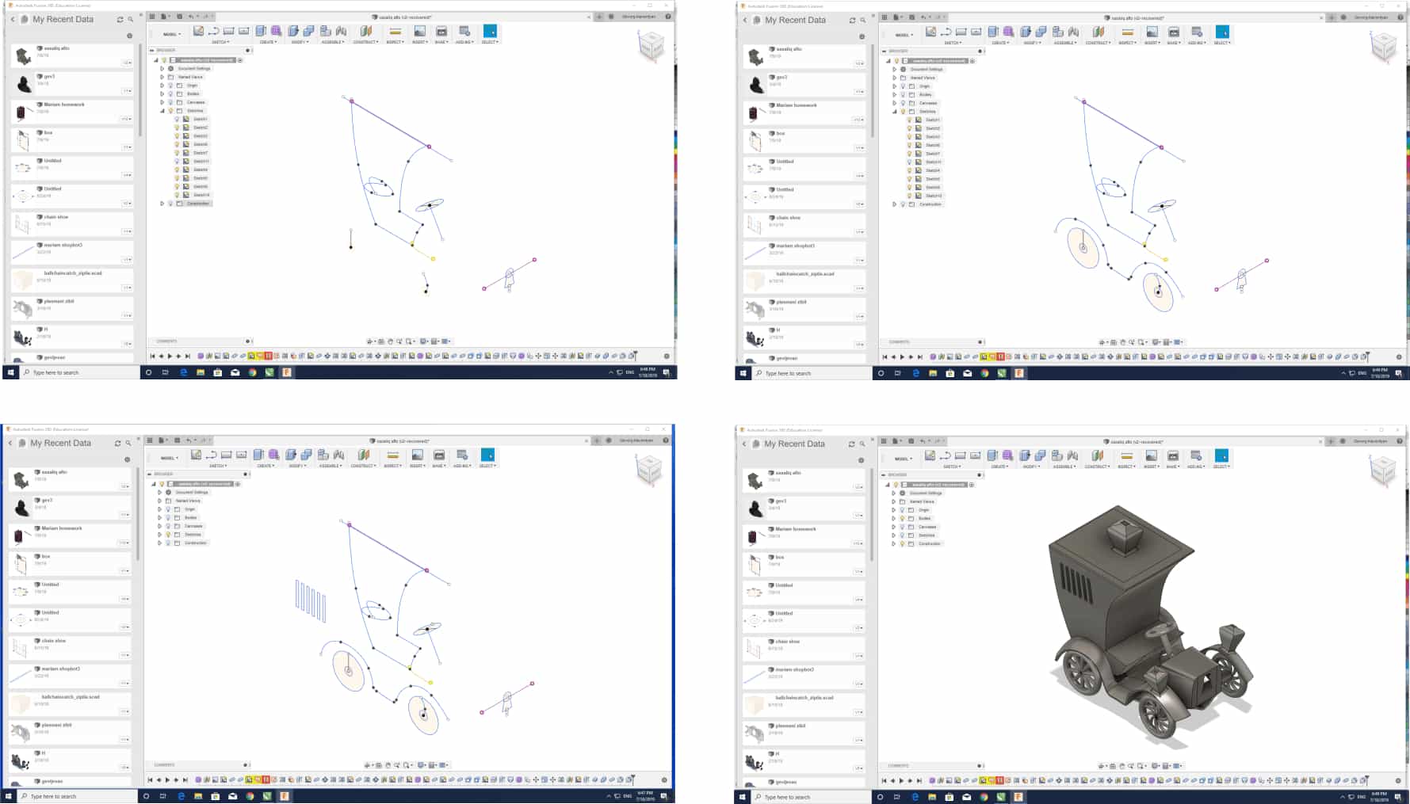Toggle Sketch1 lightbulb in top-left window
This screenshot has width=1410, height=804.
(177, 119)
